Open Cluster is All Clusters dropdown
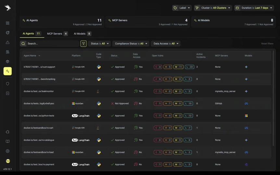Viewport: 280px width, 175px height. click(213, 8)
